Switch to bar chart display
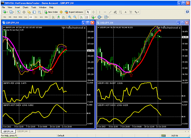This screenshot has height=138, width=191. click(x=53, y=17)
